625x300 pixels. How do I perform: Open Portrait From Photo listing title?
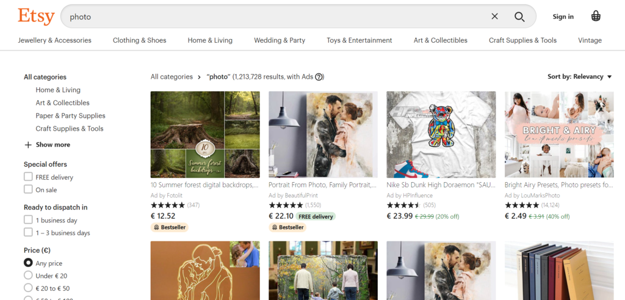(322, 185)
